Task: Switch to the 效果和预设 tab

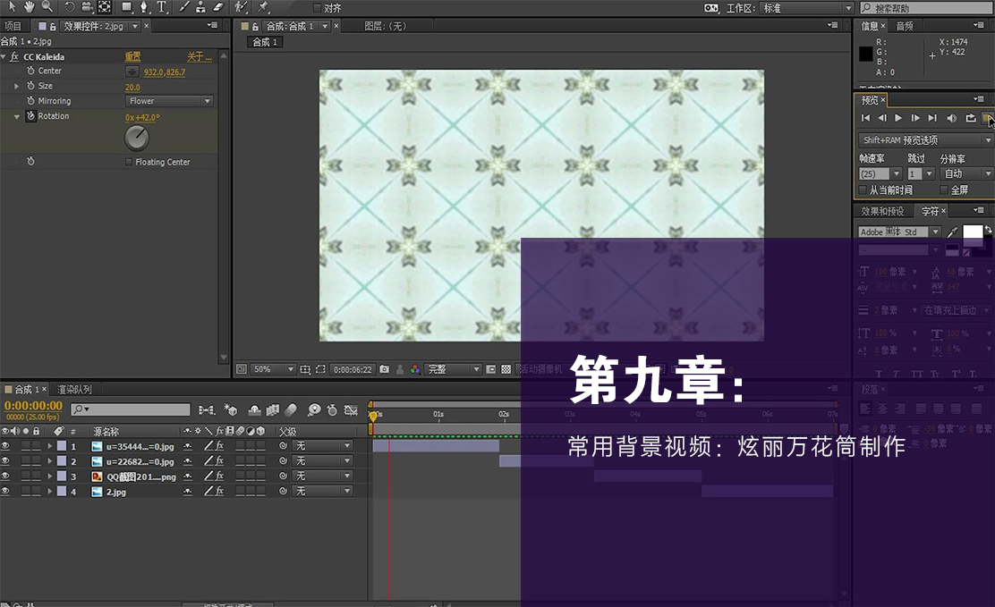Action: [x=882, y=211]
